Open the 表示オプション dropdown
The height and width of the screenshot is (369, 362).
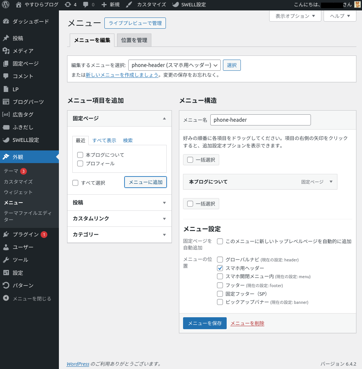pyautogui.click(x=295, y=16)
